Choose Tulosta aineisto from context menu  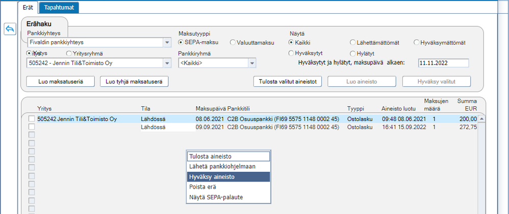pos(228,157)
